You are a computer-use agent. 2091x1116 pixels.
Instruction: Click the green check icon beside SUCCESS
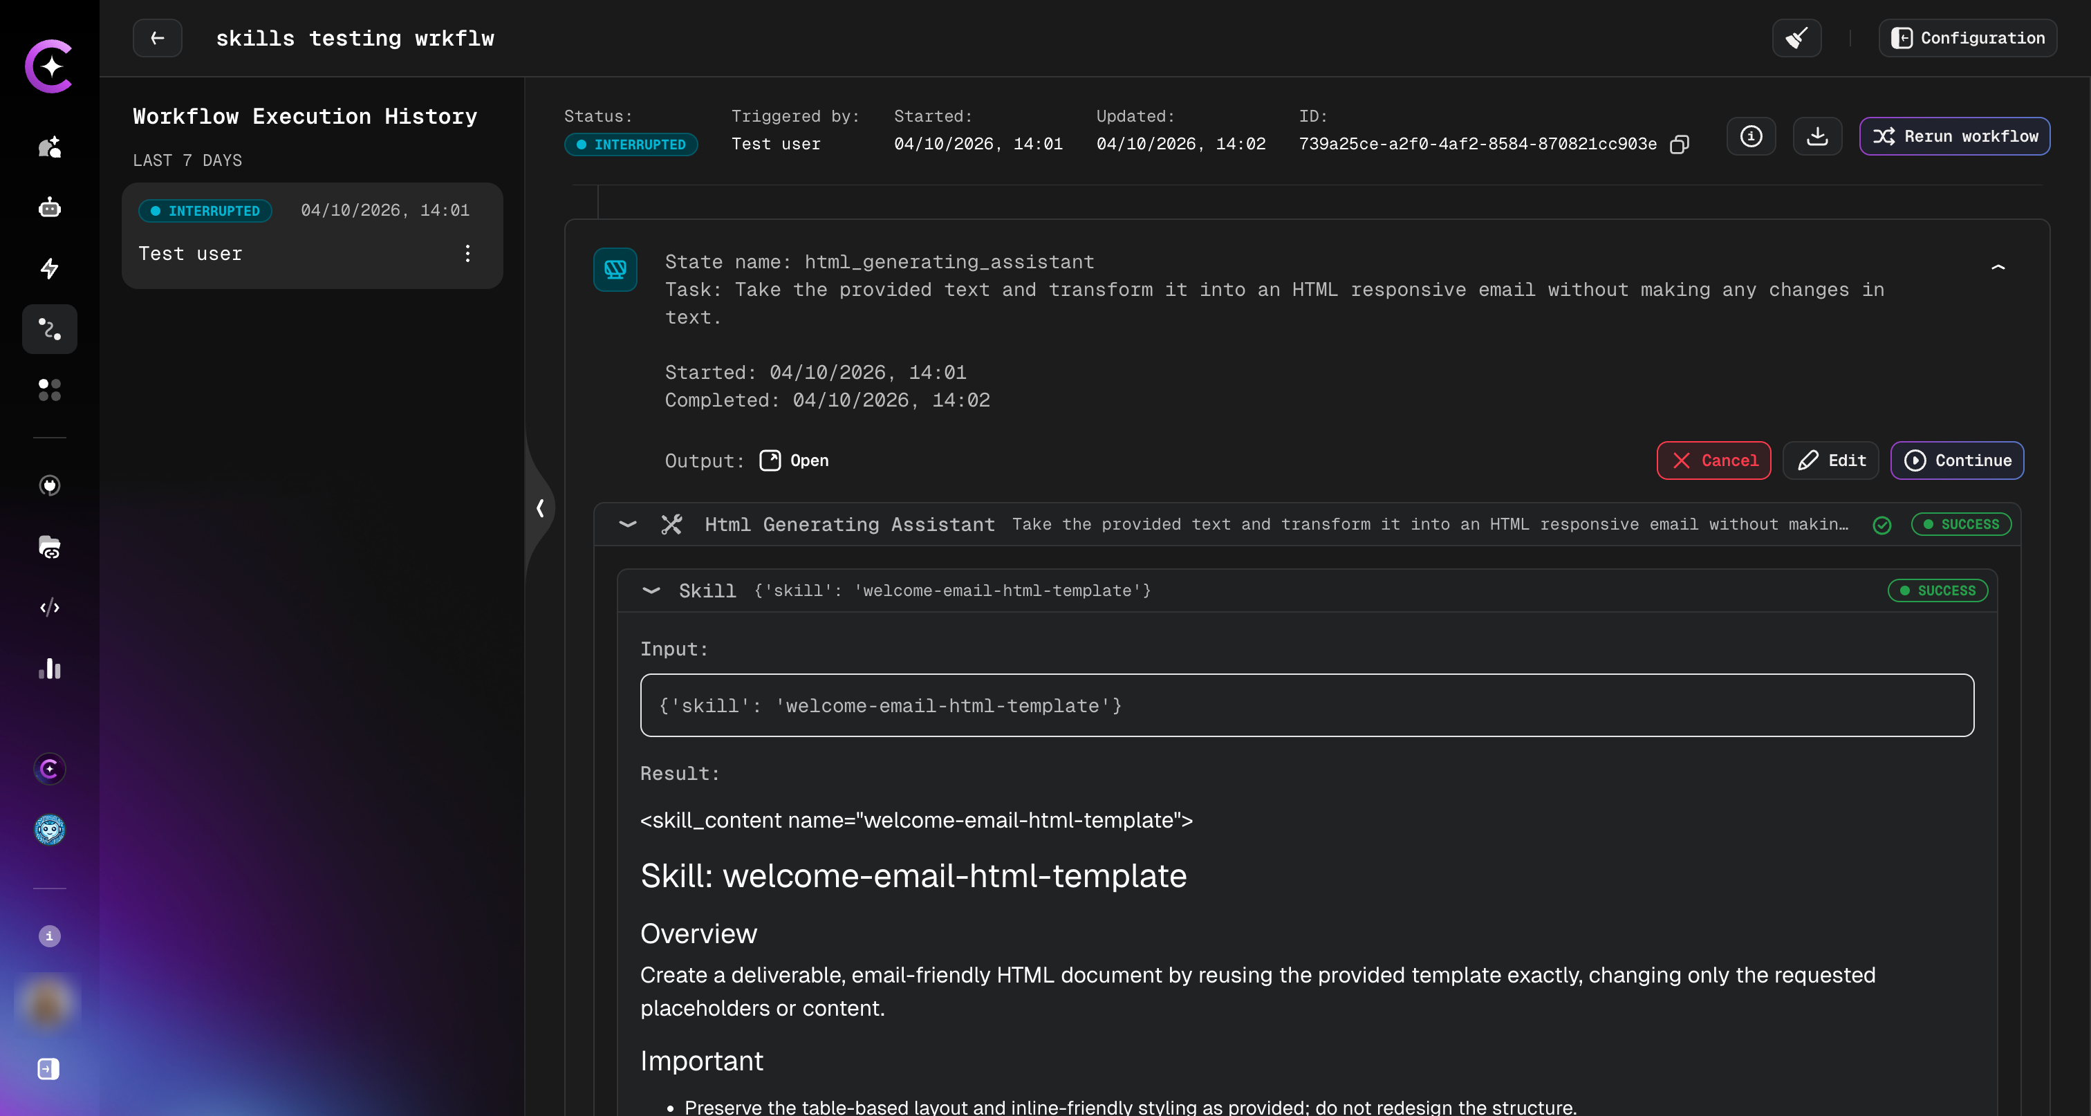[x=1881, y=525]
